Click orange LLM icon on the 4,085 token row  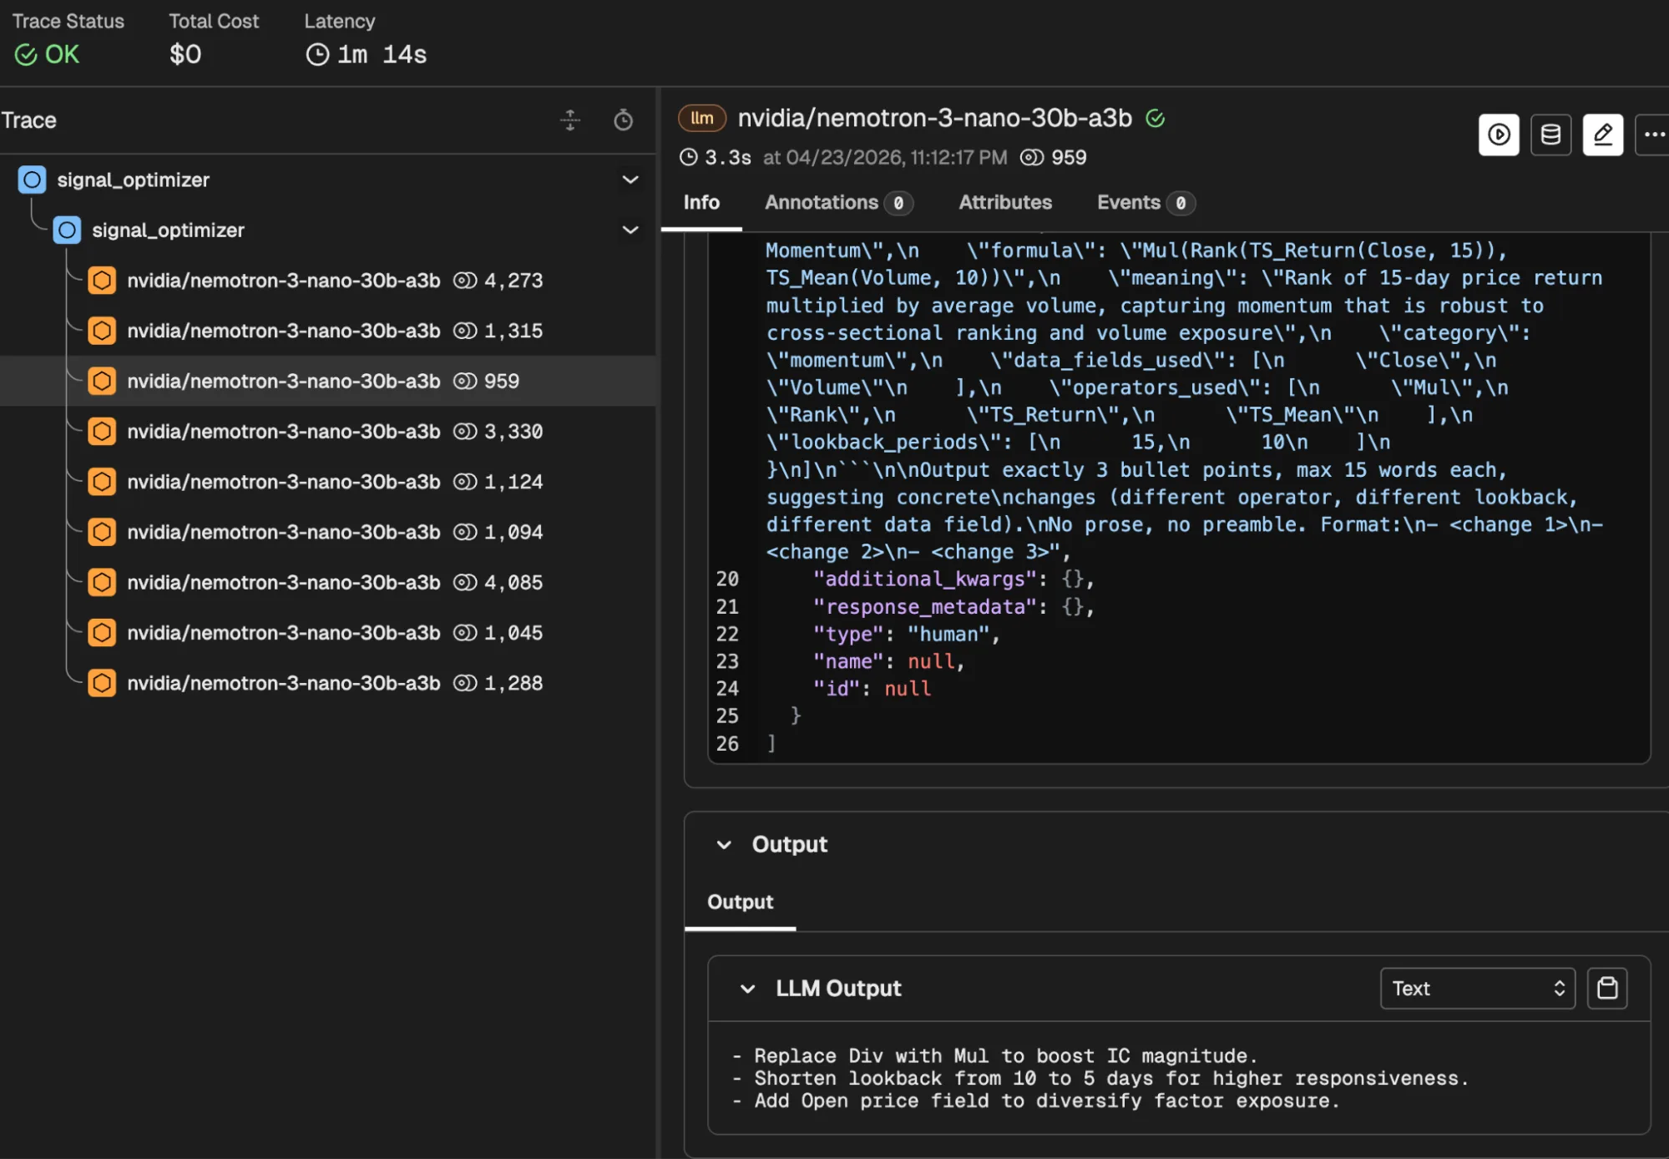click(102, 582)
